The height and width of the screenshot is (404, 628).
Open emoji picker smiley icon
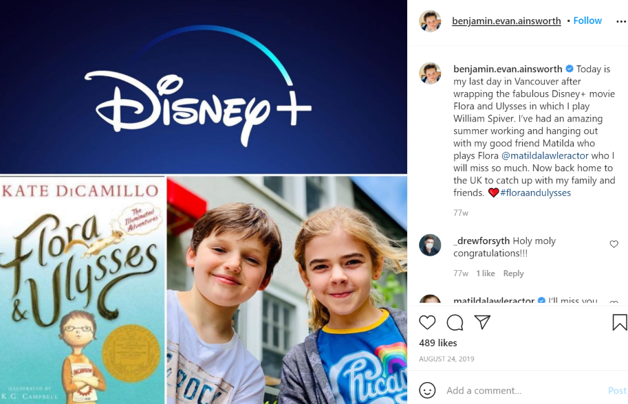(x=427, y=390)
